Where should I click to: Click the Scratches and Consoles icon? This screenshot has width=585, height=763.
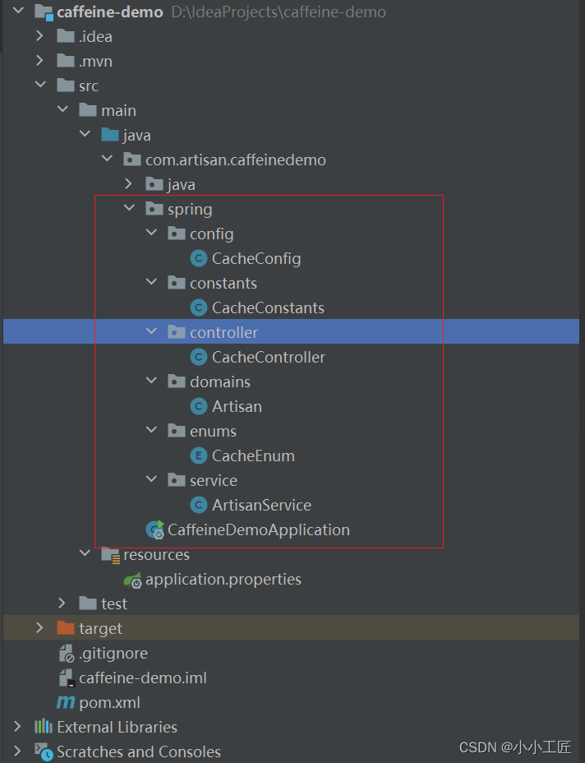(x=44, y=751)
